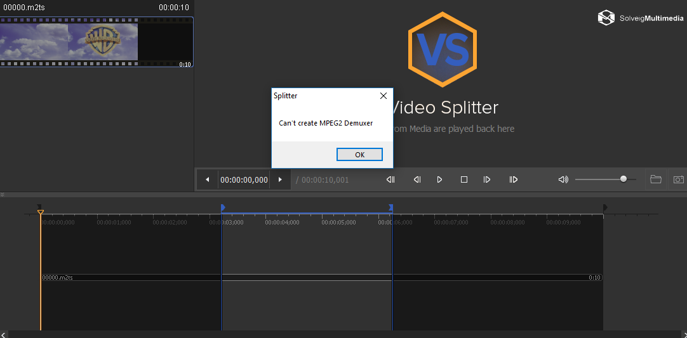The width and height of the screenshot is (687, 338).
Task: Click the horizontal scrollbar left arrow
Action: point(4,334)
